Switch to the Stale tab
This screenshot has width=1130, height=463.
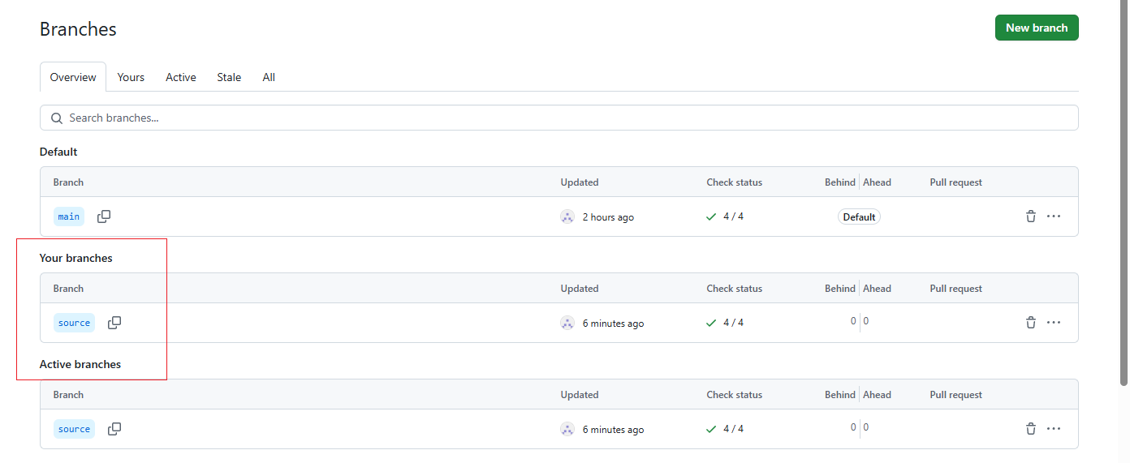coord(229,77)
